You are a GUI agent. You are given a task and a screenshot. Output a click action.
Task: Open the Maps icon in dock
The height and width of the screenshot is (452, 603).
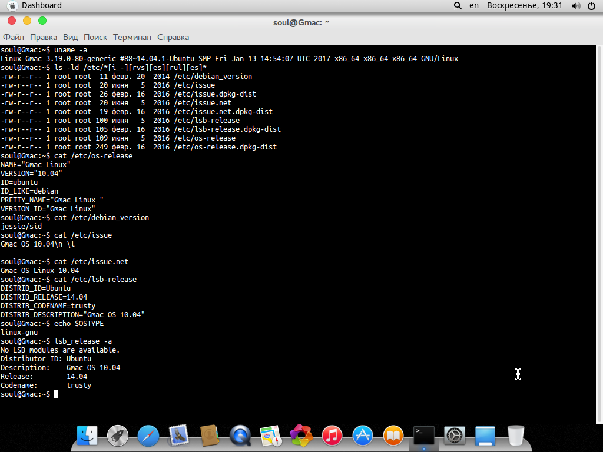[271, 436]
